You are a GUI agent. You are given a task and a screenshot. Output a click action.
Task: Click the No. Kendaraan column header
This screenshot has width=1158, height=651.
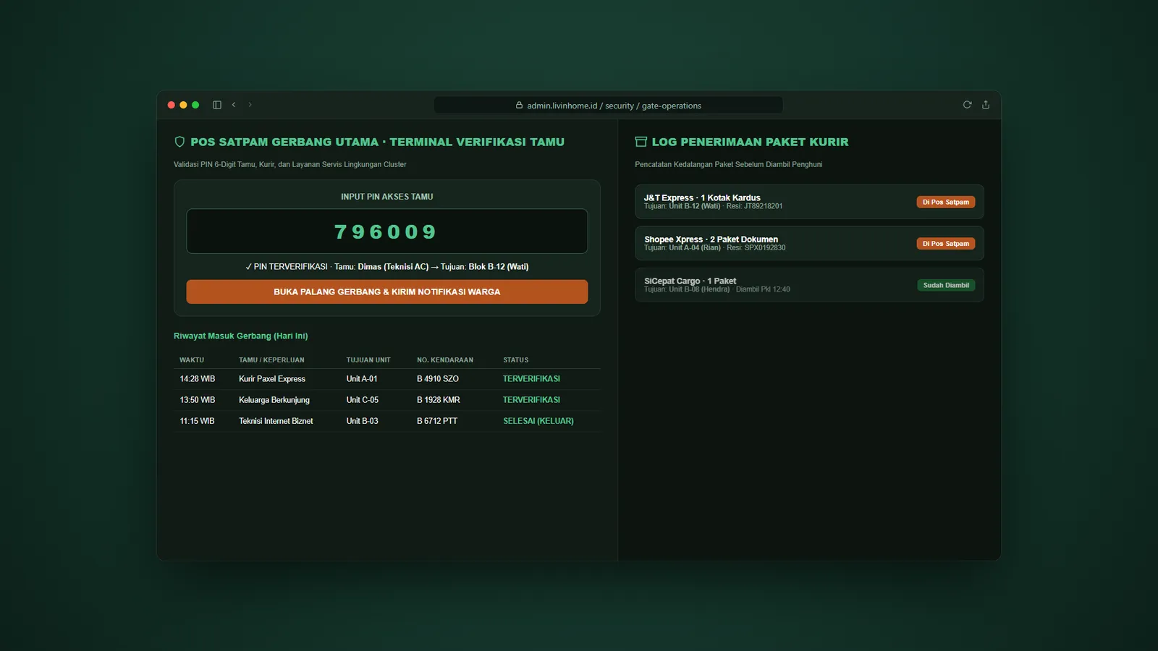445,359
